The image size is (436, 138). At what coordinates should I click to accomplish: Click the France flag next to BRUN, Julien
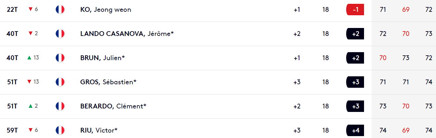(x=60, y=58)
